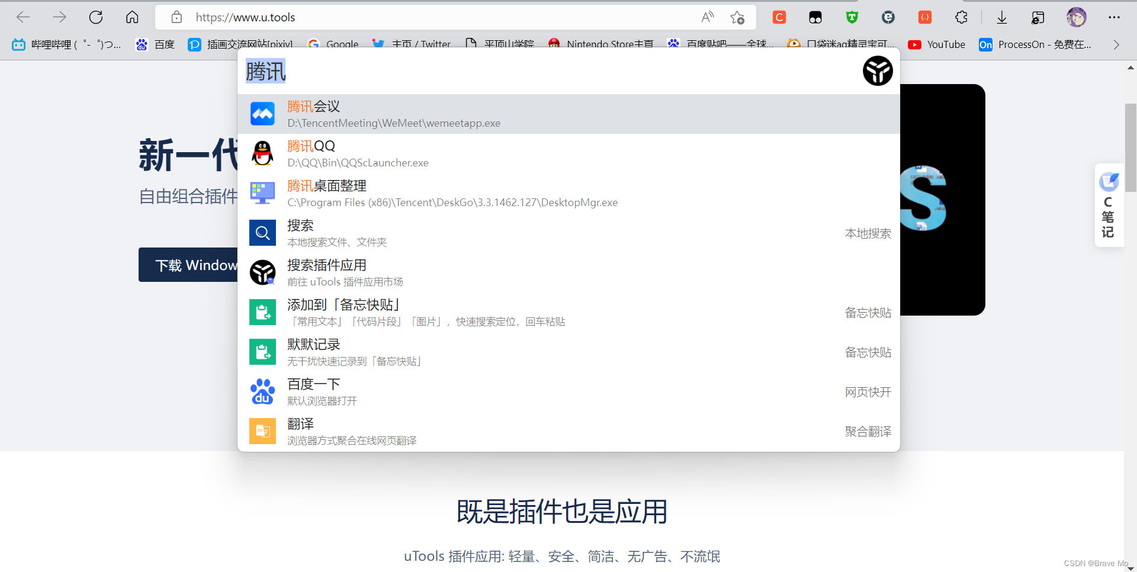Viewport: 1137px width, 572px height.
Task: Click the browser forward arrow
Action: click(x=59, y=17)
